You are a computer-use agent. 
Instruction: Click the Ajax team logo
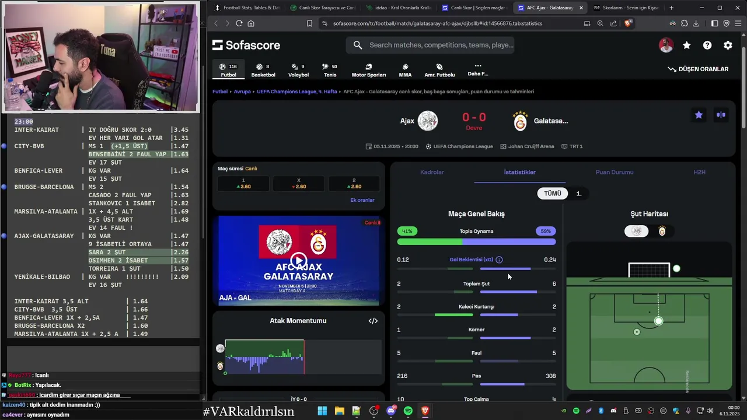pyautogui.click(x=428, y=121)
